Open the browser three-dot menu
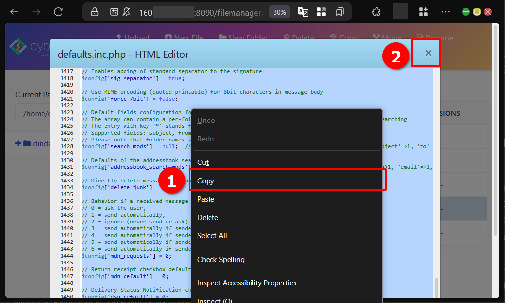The height and width of the screenshot is (303, 505). tap(445, 12)
